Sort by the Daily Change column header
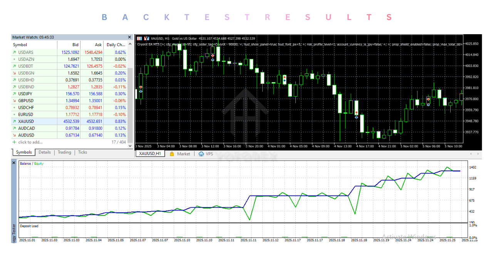The height and width of the screenshot is (277, 493). (116, 45)
